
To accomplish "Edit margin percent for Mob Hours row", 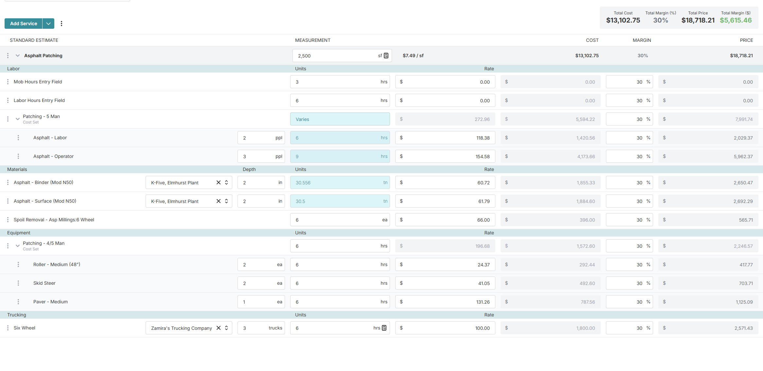I will point(629,82).
